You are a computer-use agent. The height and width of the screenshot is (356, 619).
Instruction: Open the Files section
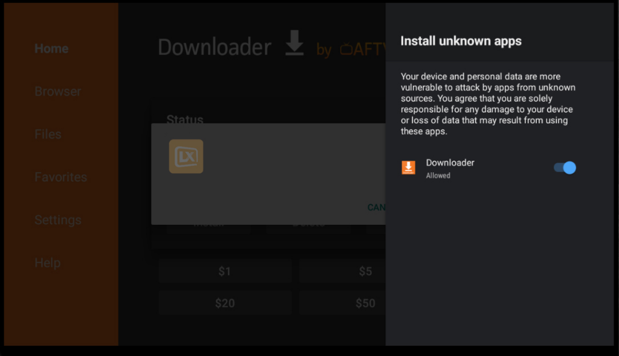coord(48,134)
